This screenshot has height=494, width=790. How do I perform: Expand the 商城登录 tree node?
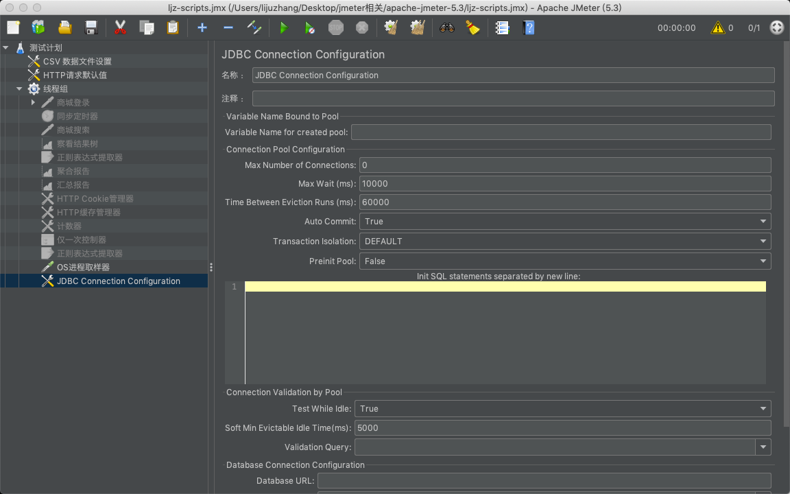33,102
